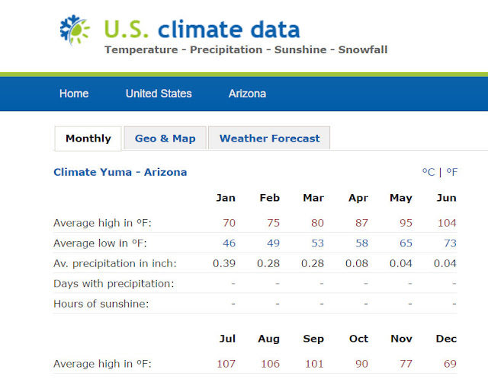Image resolution: width=488 pixels, height=379 pixels.
Task: Click July average high value 107
Action: tap(226, 364)
